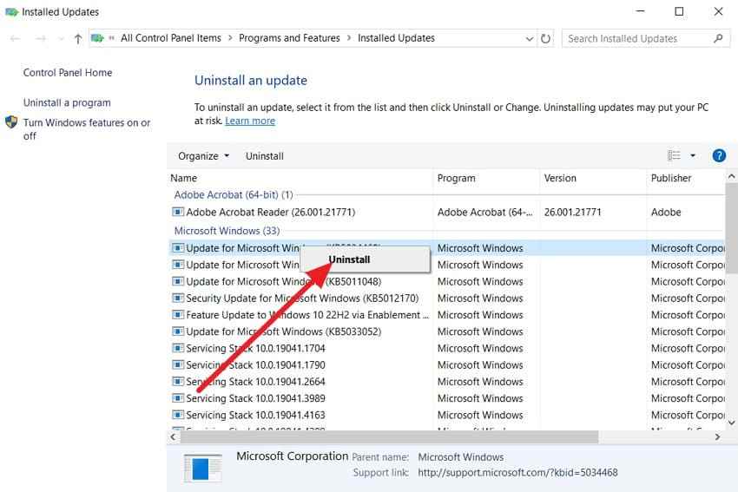The height and width of the screenshot is (492, 738).
Task: Select Update for Microsoft Windows (KB5033052)
Action: pyautogui.click(x=446, y=331)
